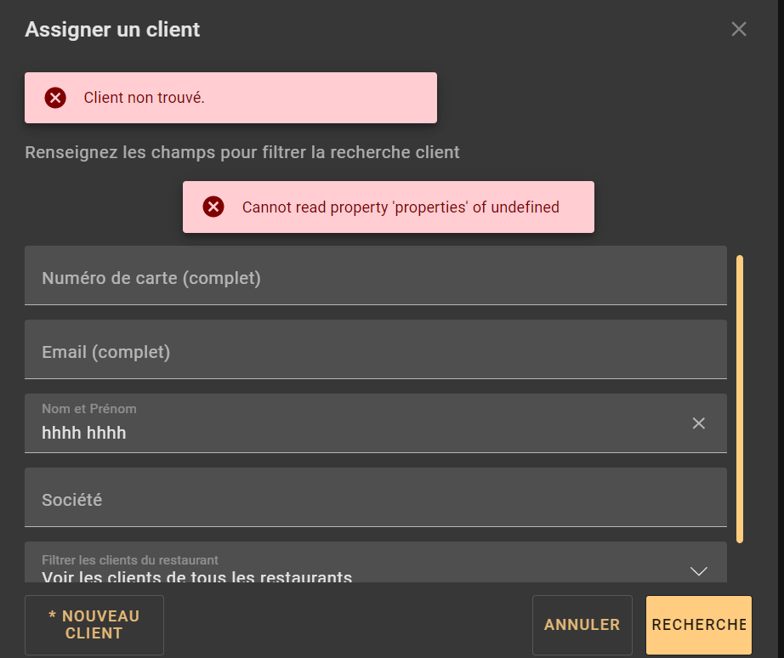Click the Nom et Prénom floating label
This screenshot has width=784, height=658.
89,409
